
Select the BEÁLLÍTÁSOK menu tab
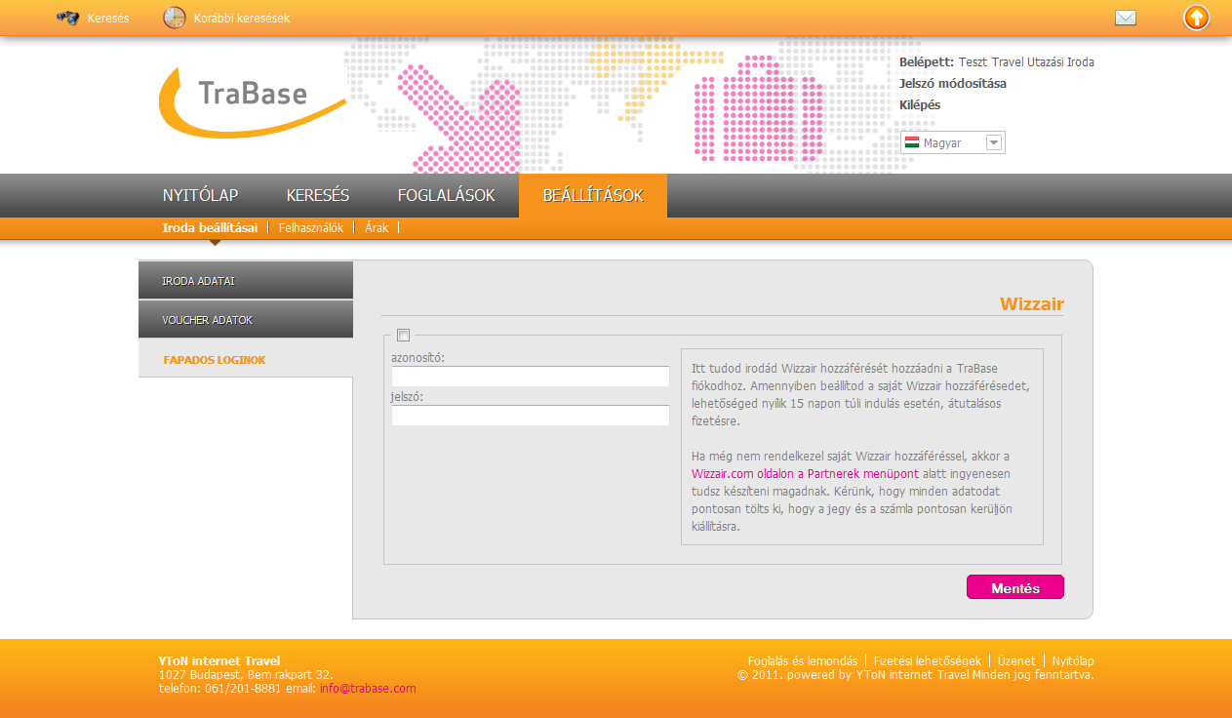pyautogui.click(x=593, y=195)
